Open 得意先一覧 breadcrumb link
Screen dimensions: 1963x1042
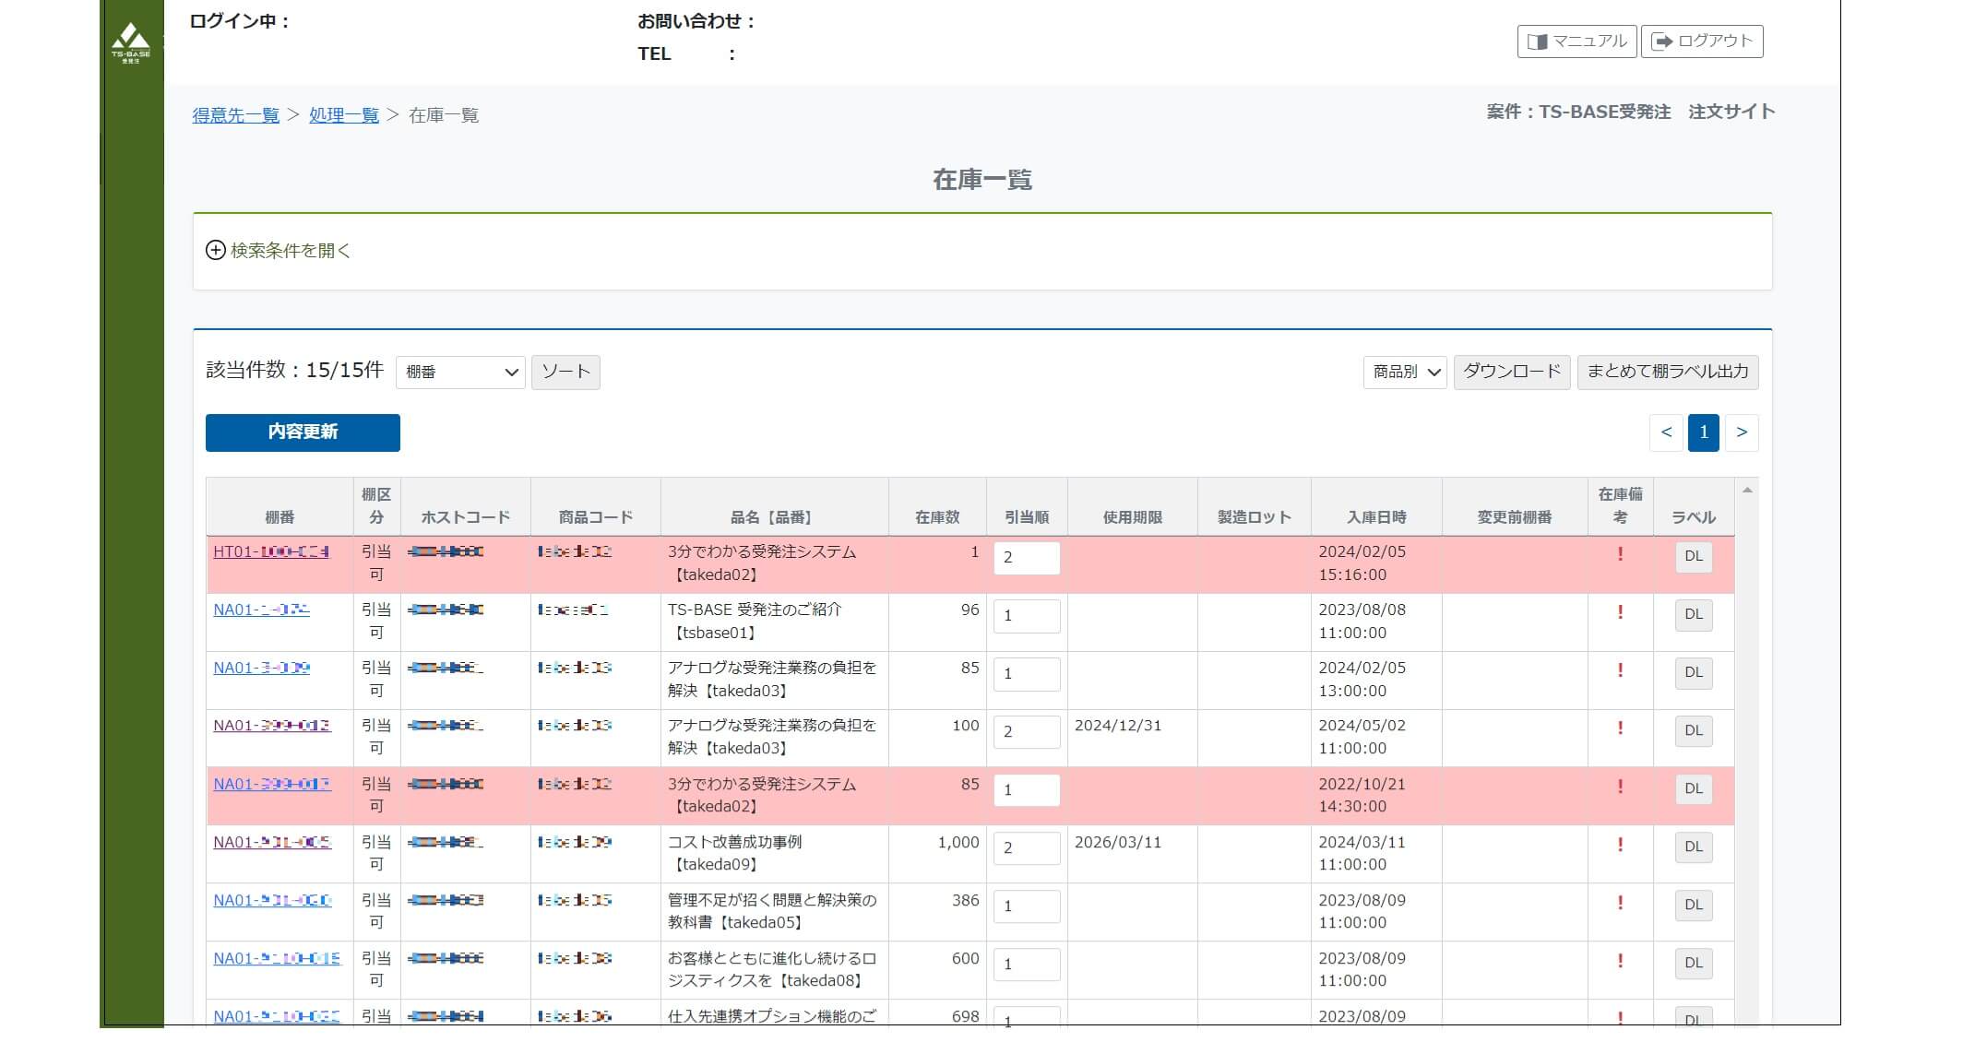tap(235, 115)
